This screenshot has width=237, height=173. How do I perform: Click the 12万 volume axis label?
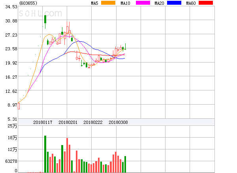[12, 149]
